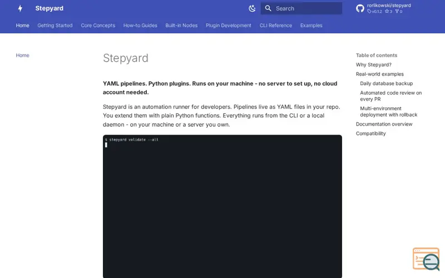Click the terminal demo showing stepyard validate
Viewport: 445px width, 278px height.
222,206
